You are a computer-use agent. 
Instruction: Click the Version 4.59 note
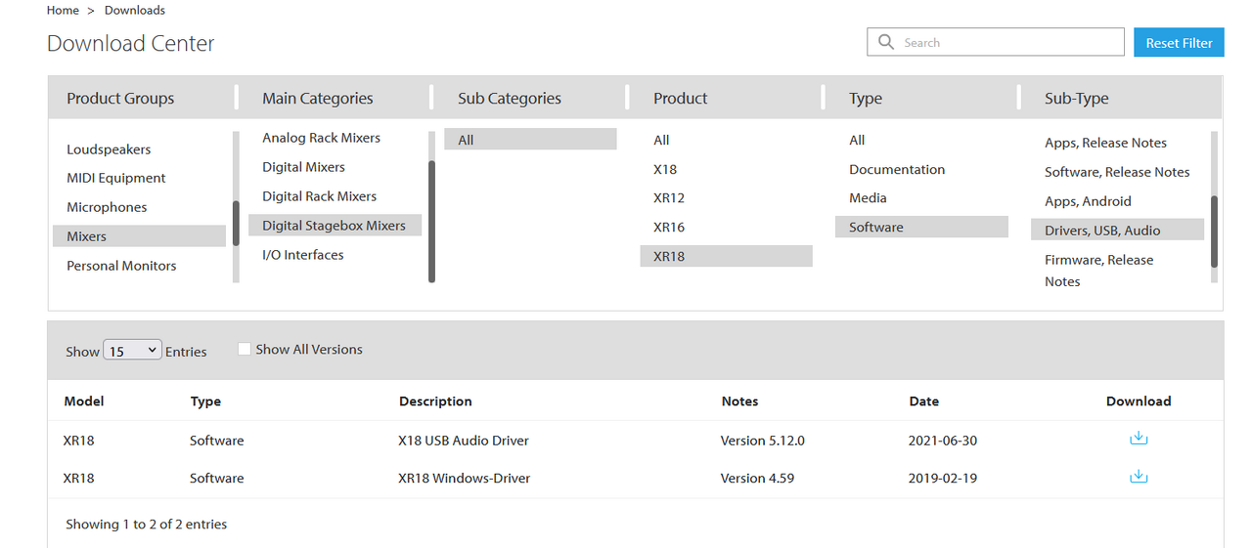click(x=757, y=478)
